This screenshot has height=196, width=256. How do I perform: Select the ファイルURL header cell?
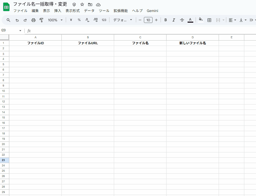tap(88, 43)
